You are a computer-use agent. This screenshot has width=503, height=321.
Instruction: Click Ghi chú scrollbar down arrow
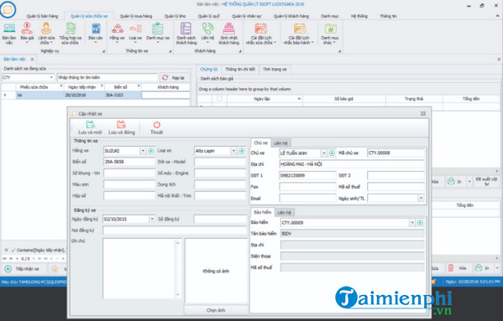point(178,295)
